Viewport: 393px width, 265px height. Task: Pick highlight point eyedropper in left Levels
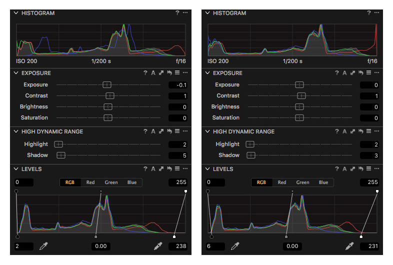coord(158,246)
